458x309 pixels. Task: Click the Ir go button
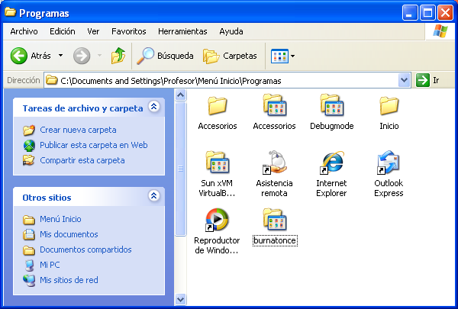click(x=429, y=80)
